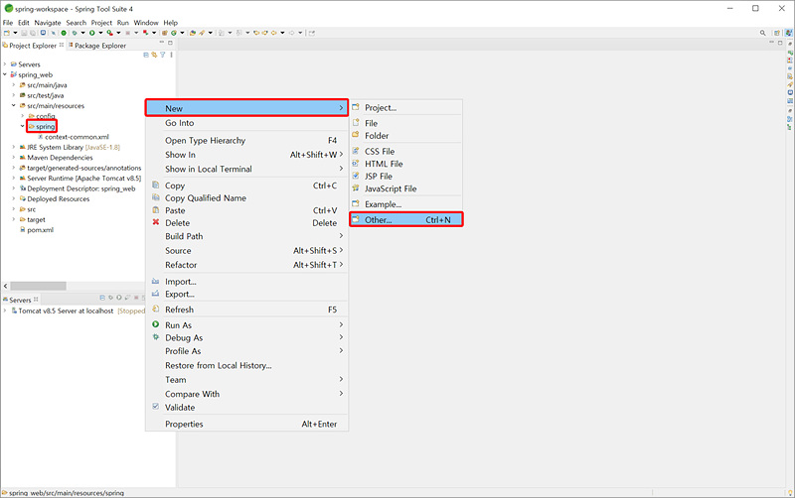Click the Start server icon in the Servers view

pyautogui.click(x=118, y=298)
